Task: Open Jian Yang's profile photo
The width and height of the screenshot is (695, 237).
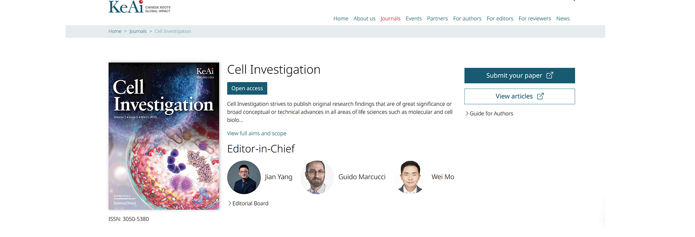Action: click(244, 177)
